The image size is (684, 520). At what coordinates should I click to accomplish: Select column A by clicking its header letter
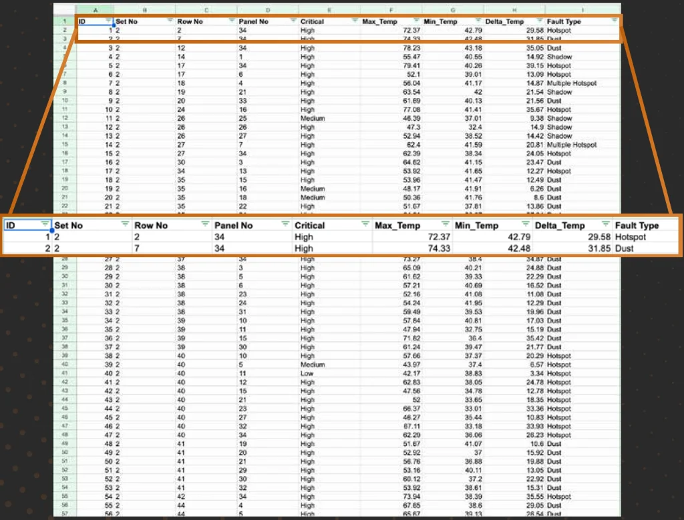click(96, 10)
